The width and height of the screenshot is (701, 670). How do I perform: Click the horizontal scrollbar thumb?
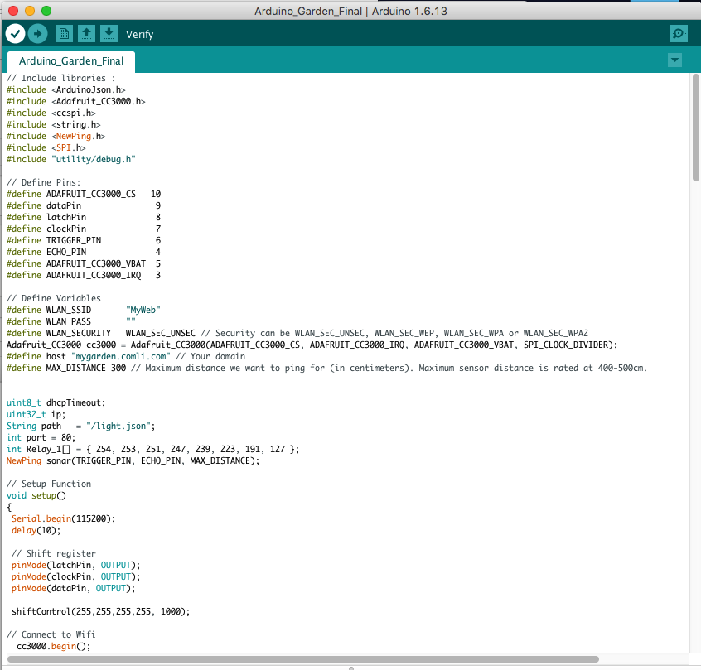coord(303,659)
